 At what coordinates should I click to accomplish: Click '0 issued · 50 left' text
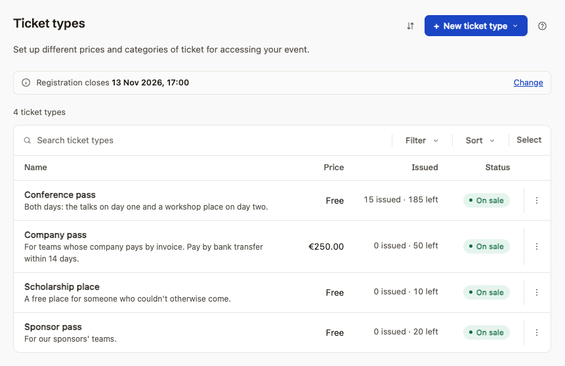coord(406,246)
